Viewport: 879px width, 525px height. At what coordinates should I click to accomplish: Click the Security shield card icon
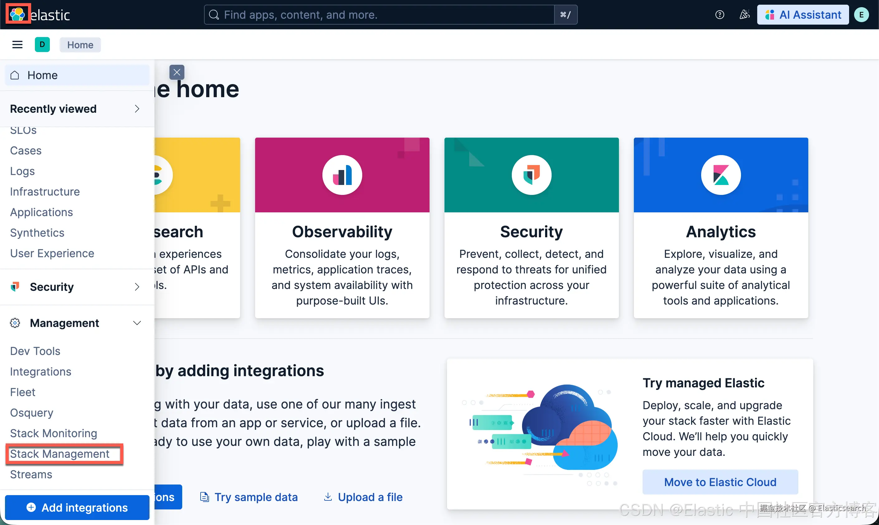531,175
